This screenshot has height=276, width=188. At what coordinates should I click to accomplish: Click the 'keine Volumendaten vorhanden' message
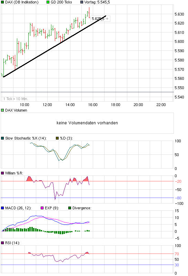tap(87, 123)
